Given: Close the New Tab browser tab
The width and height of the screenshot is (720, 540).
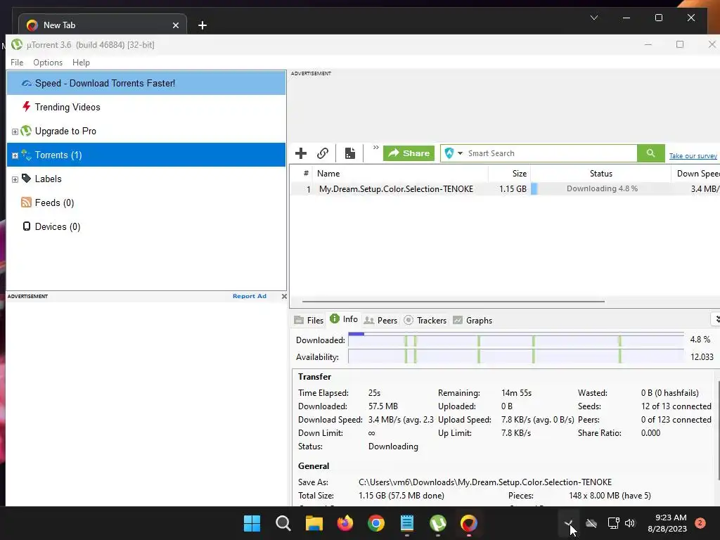Looking at the screenshot, I should [x=175, y=25].
